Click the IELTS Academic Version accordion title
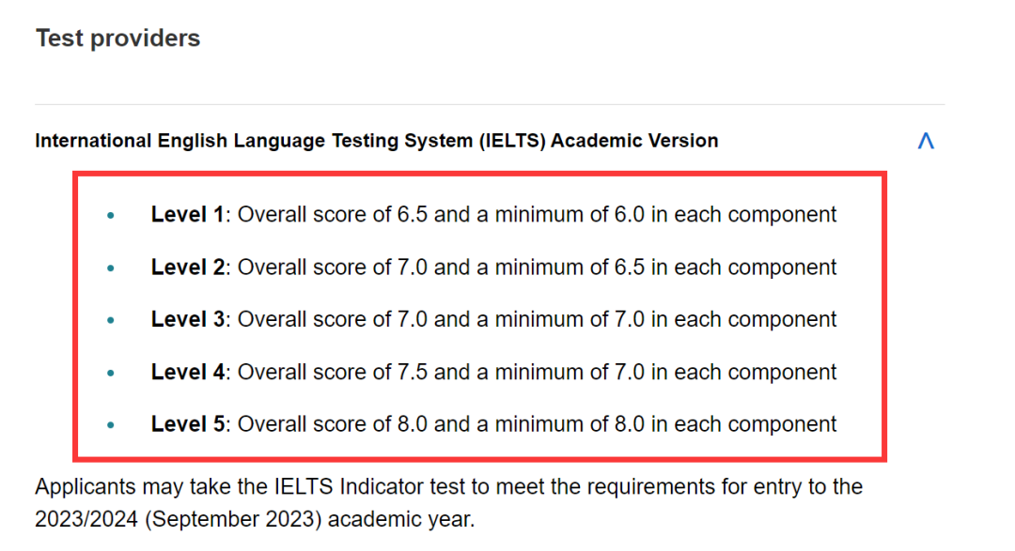 (x=377, y=141)
